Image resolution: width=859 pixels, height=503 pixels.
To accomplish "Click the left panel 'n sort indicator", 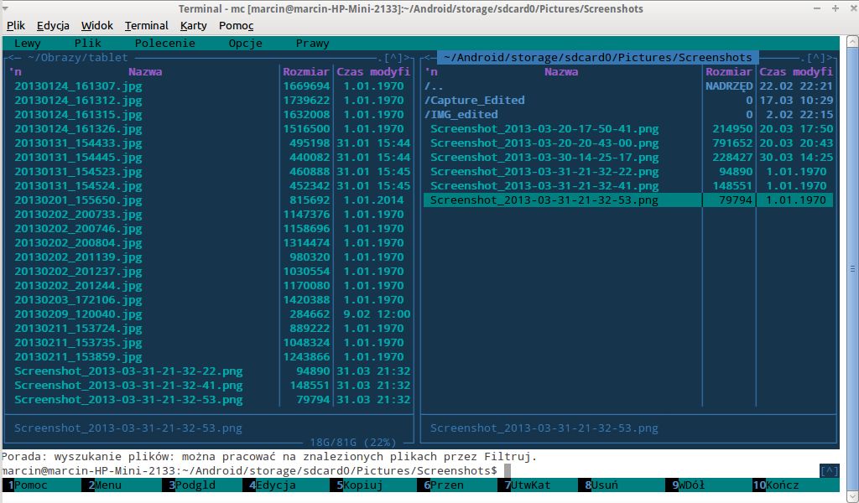I will click(15, 72).
